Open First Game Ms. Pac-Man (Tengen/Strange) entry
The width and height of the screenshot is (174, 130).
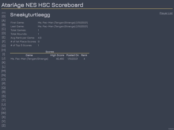[63, 23]
